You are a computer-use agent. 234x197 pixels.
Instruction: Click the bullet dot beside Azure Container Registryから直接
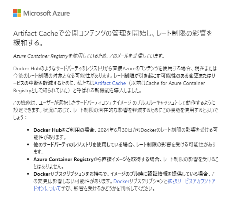tap(28, 159)
